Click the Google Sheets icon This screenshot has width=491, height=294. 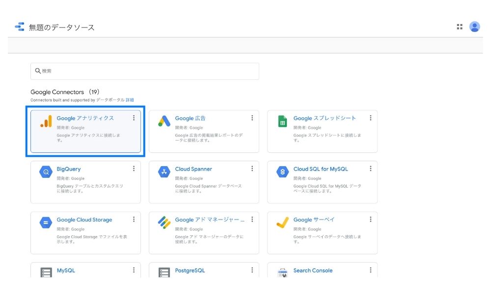pyautogui.click(x=282, y=121)
